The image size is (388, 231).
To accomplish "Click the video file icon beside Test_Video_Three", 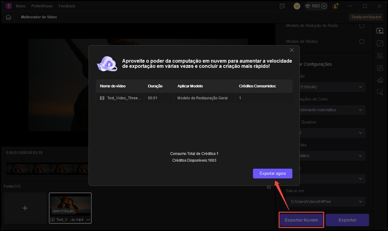I will tap(102, 98).
